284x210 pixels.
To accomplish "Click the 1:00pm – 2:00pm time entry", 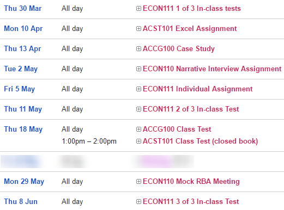I will click(89, 141).
